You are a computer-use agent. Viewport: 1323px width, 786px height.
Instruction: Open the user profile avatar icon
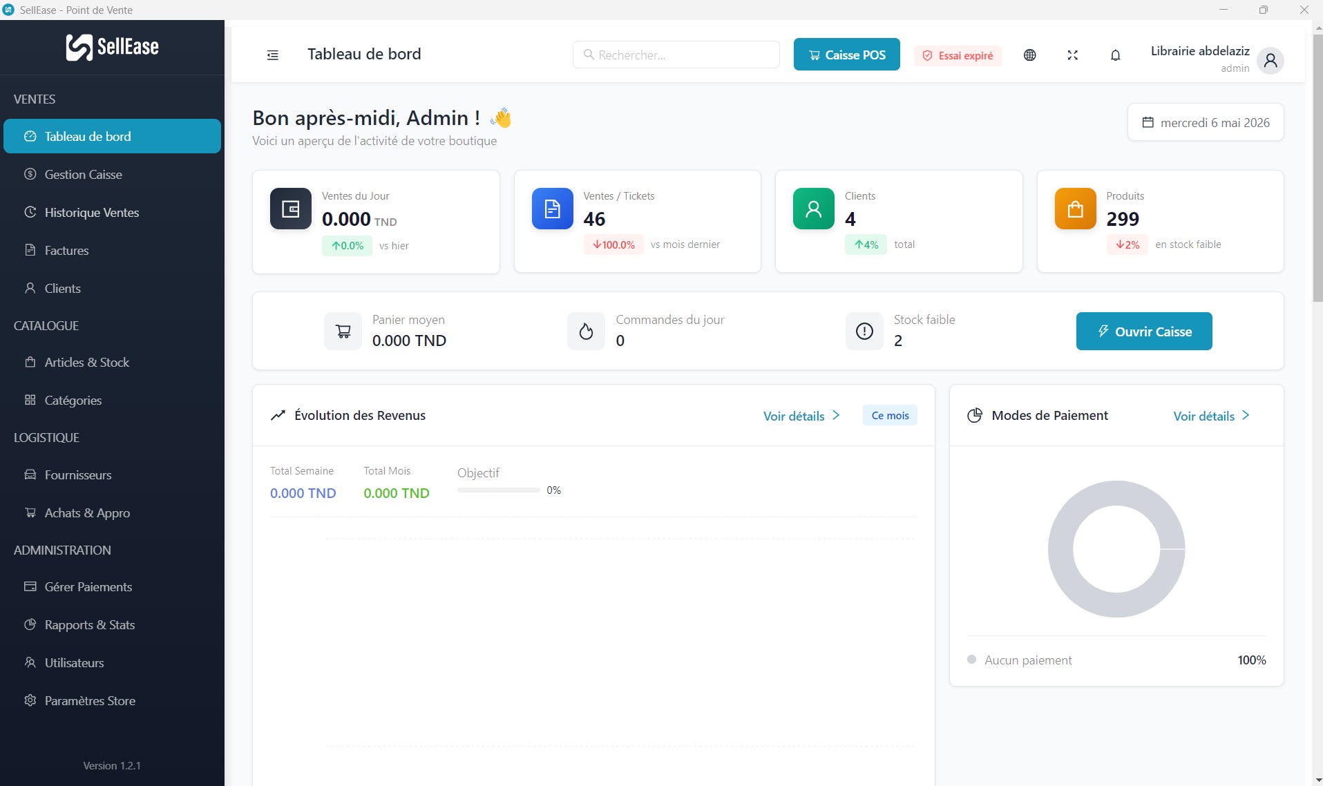coord(1270,61)
